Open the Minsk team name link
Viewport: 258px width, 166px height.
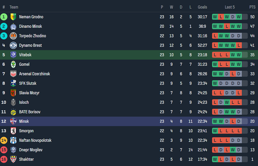pos(24,121)
